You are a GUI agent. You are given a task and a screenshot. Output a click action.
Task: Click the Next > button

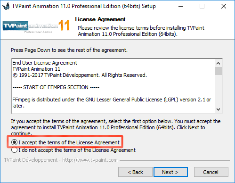pyautogui.click(x=170, y=172)
